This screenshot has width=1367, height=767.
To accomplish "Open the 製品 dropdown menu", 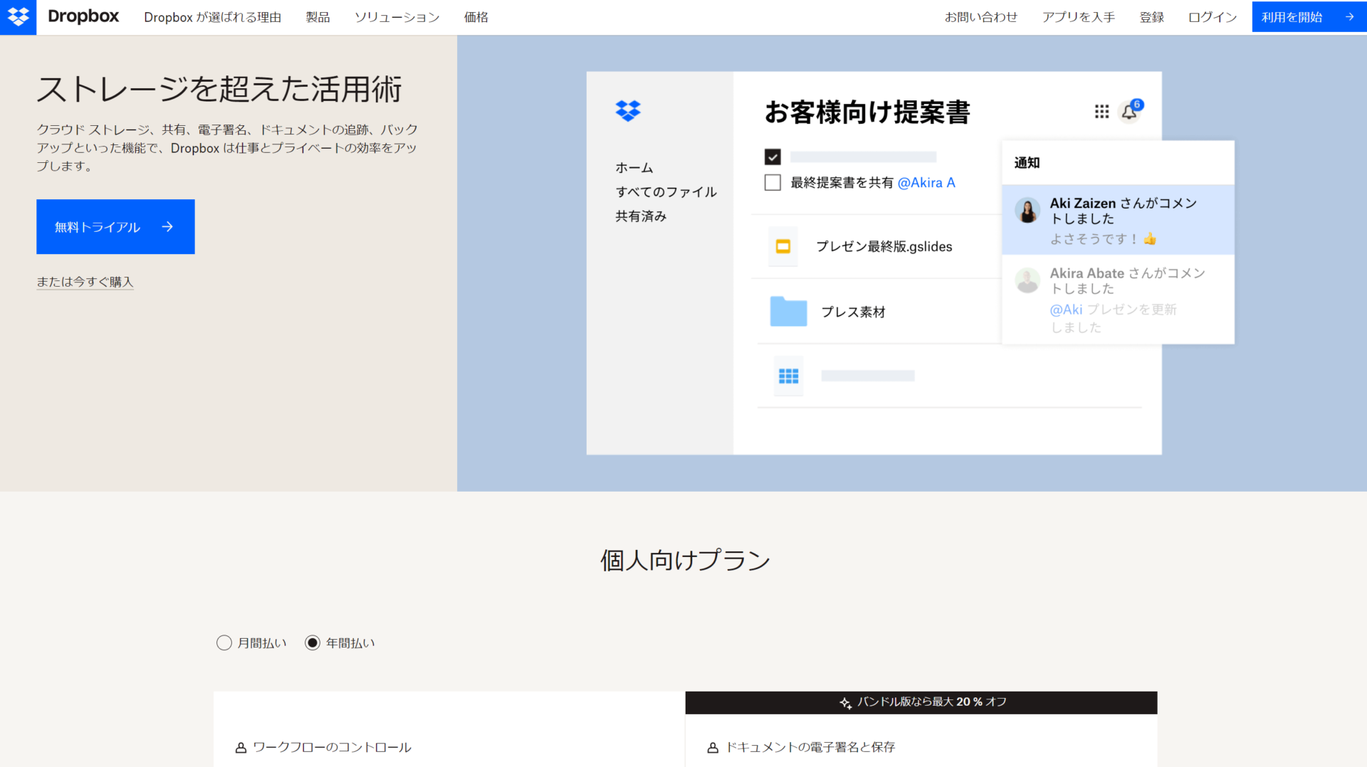I will click(318, 17).
